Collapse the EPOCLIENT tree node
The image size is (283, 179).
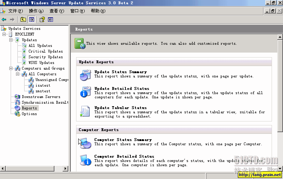coord(4,34)
